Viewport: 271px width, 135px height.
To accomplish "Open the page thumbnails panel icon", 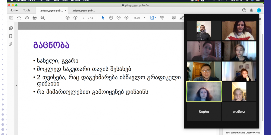I will tap(11, 28).
